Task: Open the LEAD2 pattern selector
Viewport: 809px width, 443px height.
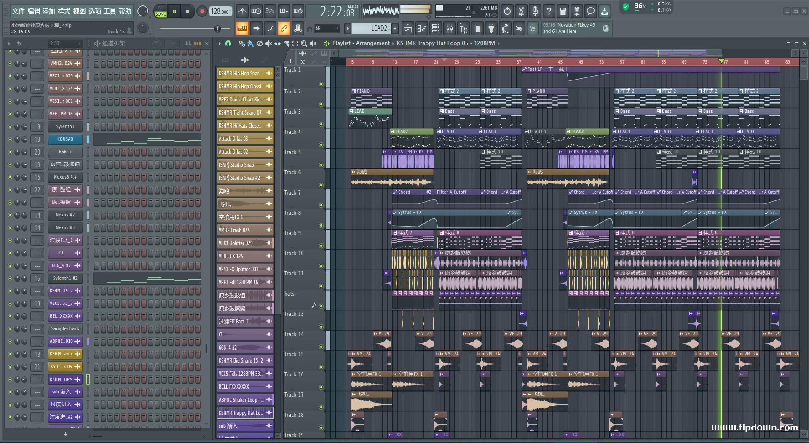Action: (x=372, y=29)
